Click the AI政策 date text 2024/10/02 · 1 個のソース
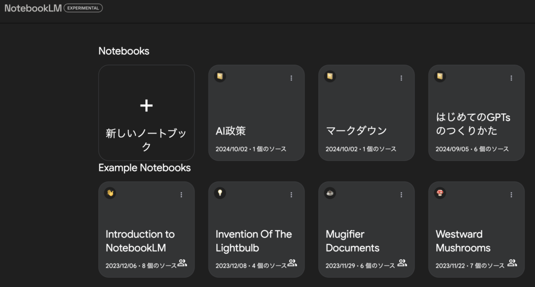The image size is (535, 287). pos(251,149)
